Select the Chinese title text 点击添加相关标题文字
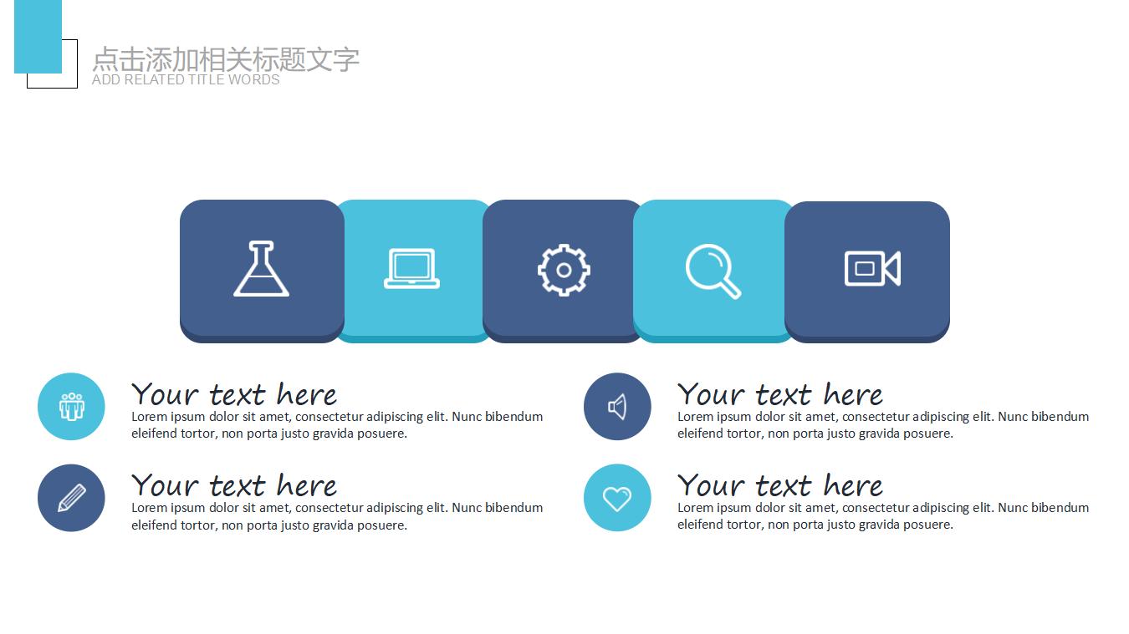 226,58
